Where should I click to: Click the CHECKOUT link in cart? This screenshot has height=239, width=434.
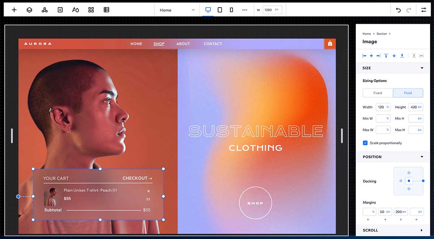pos(137,178)
